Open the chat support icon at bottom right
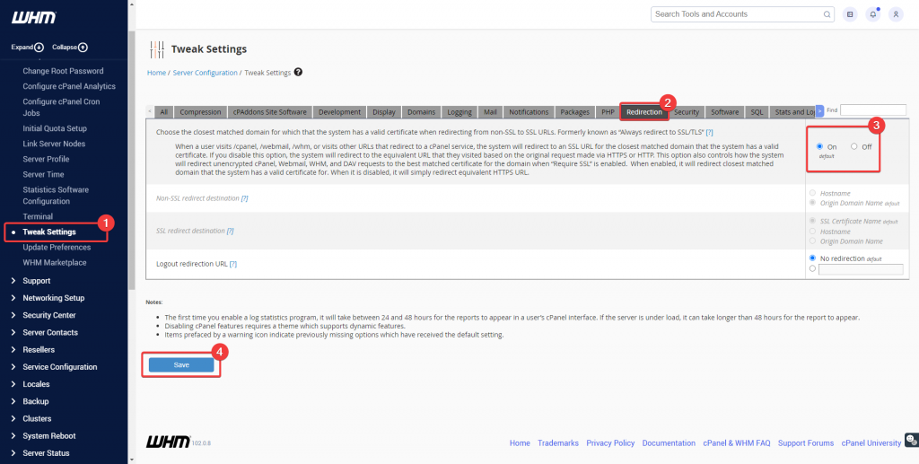The height and width of the screenshot is (464, 919). (912, 440)
